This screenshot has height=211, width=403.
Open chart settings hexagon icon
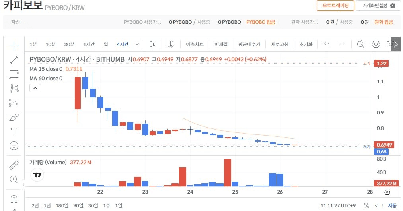pyautogui.click(x=376, y=44)
